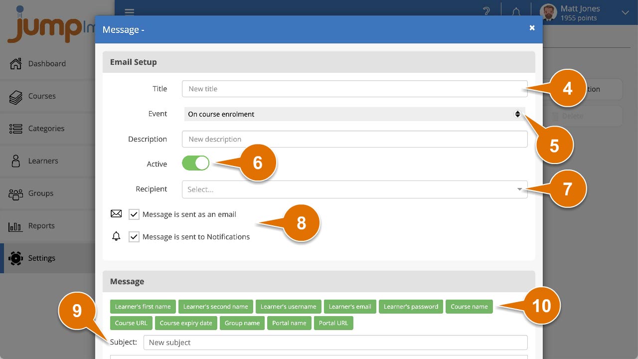638x359 pixels.
Task: Insert the Course URL tag
Action: (x=131, y=323)
